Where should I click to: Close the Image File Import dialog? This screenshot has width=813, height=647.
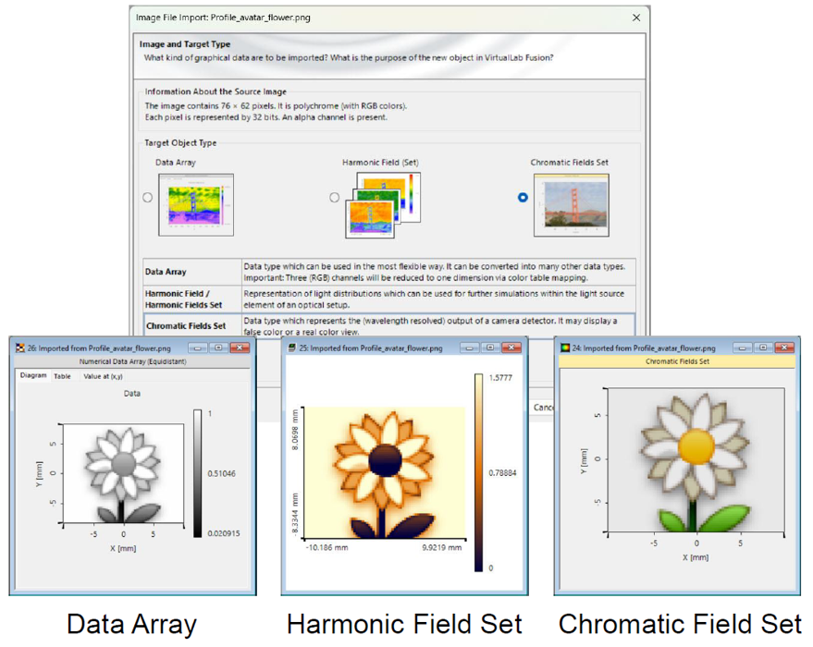coord(636,18)
